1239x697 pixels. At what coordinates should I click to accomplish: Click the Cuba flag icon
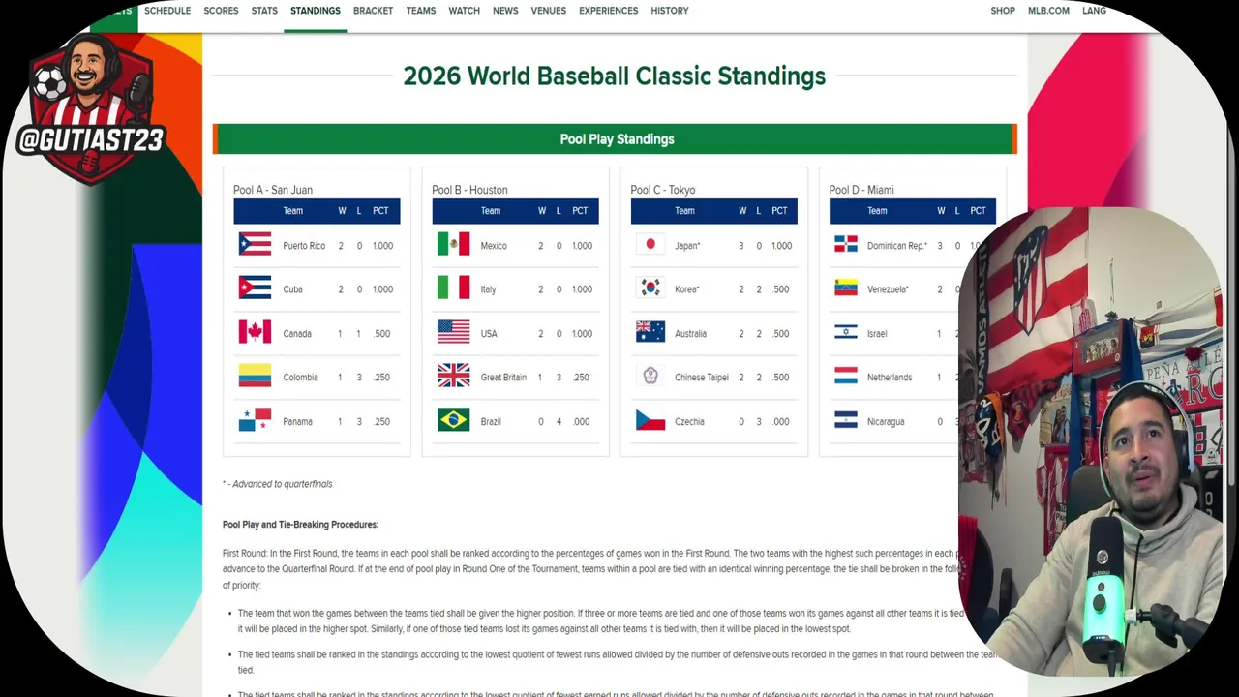point(255,288)
